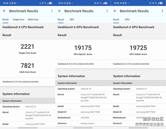166x129 pixels.
Task: Tap the back arrow on the CPU Benchmark screen
Action: (x=4, y=11)
